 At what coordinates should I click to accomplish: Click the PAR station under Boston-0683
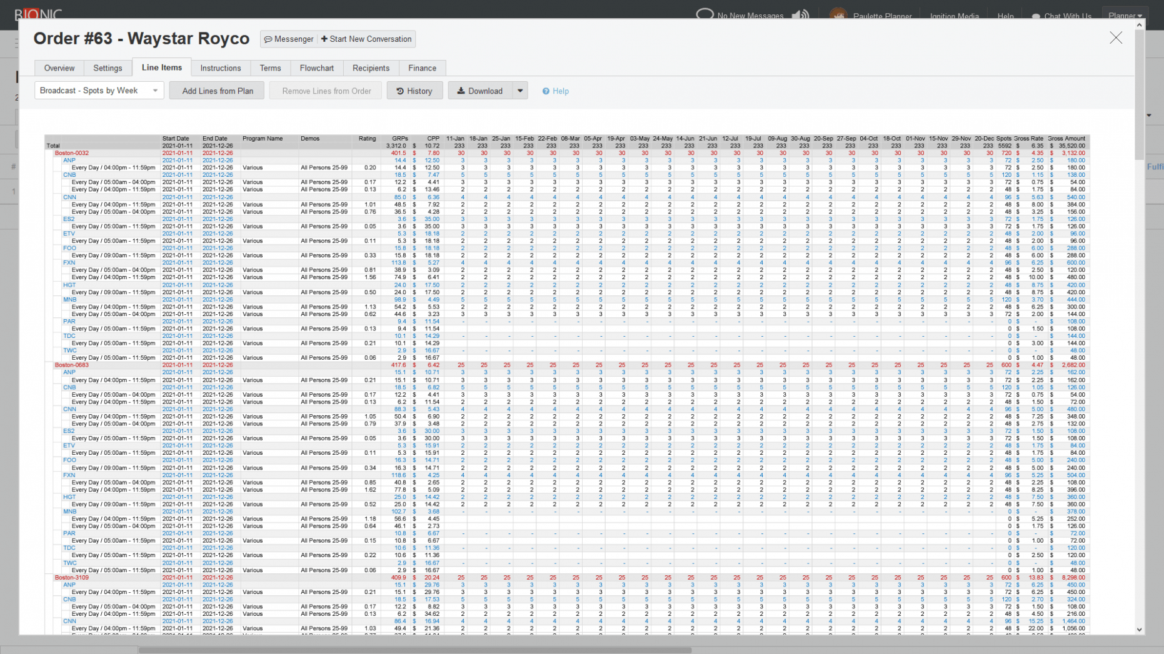(x=69, y=533)
